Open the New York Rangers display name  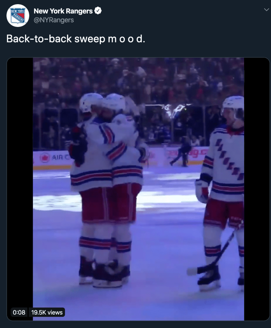coord(63,11)
